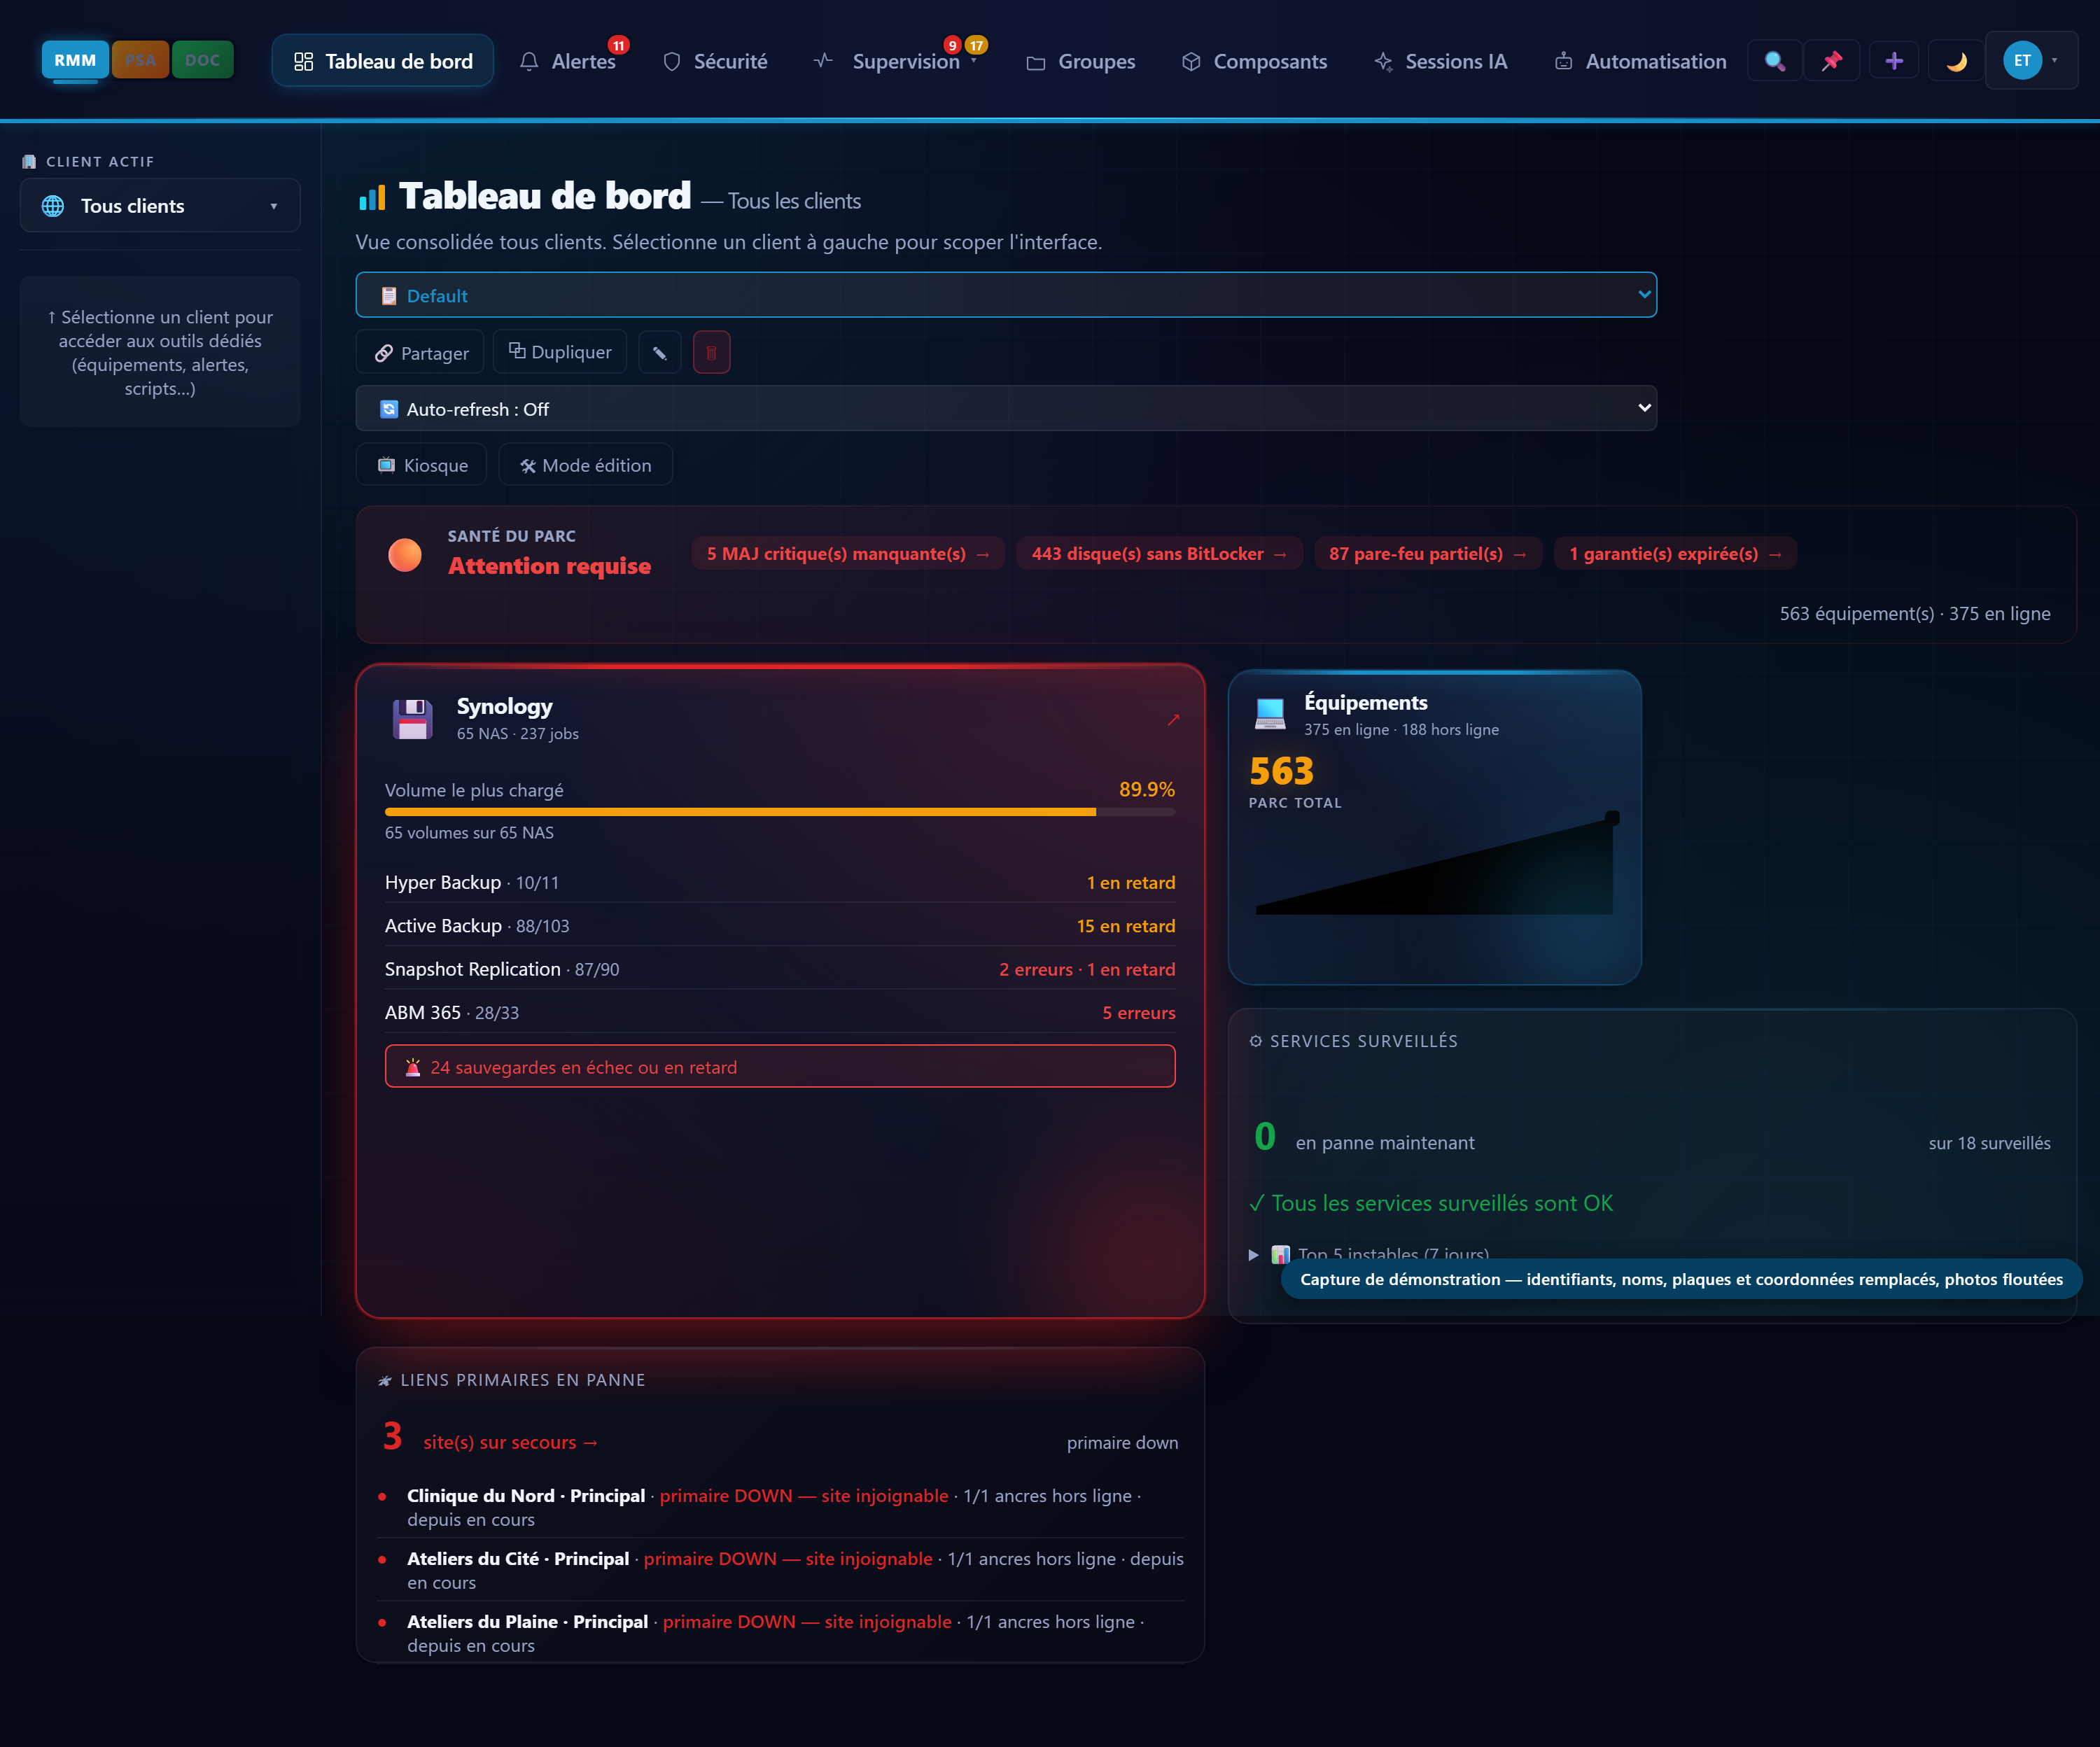
Task: Click the purple plus icon
Action: (1894, 61)
